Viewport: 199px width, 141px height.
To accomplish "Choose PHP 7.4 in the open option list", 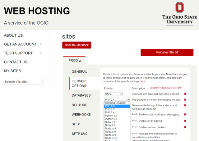I will [x=117, y=112].
